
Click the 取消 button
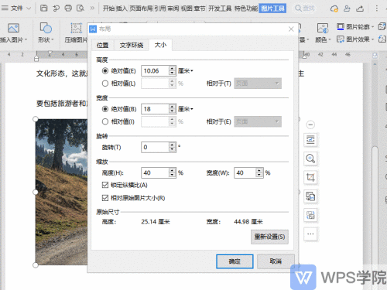[x=276, y=261]
